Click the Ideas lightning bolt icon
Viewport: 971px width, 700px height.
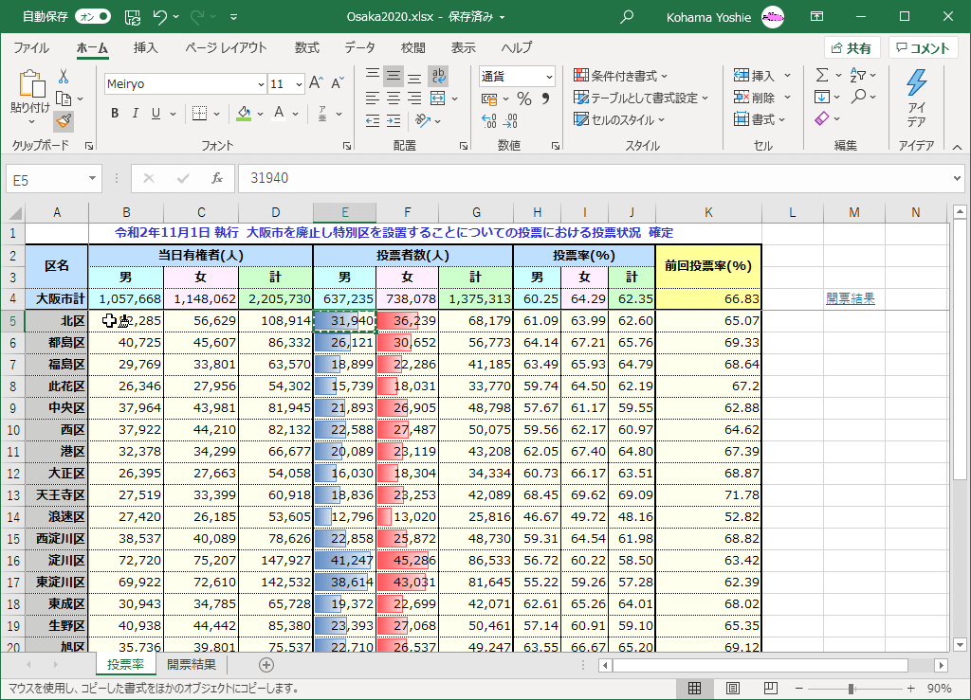(x=916, y=84)
